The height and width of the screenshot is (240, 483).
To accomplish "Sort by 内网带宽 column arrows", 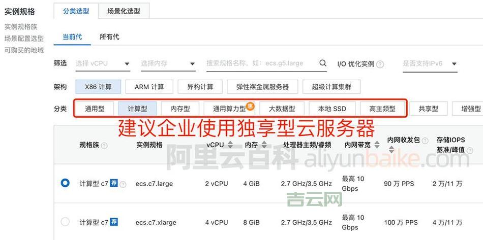I will click(x=377, y=145).
